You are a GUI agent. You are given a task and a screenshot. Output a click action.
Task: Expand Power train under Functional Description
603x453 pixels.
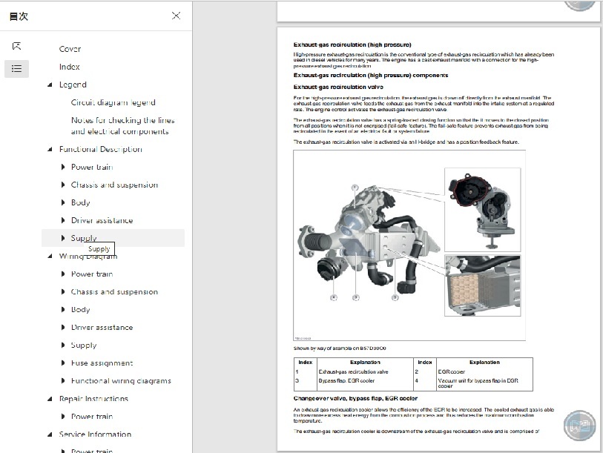tap(63, 167)
